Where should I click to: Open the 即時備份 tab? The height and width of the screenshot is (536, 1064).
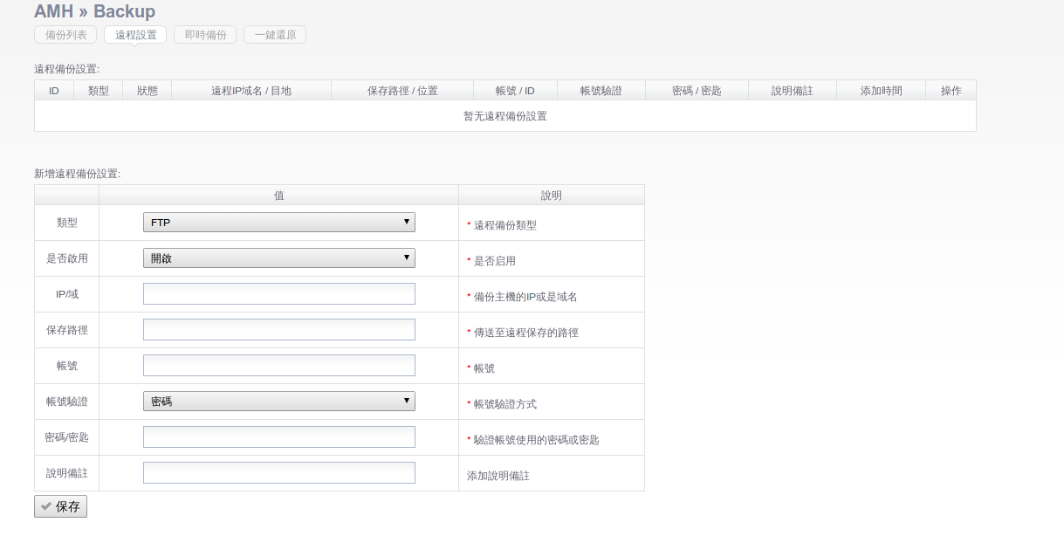tap(205, 35)
